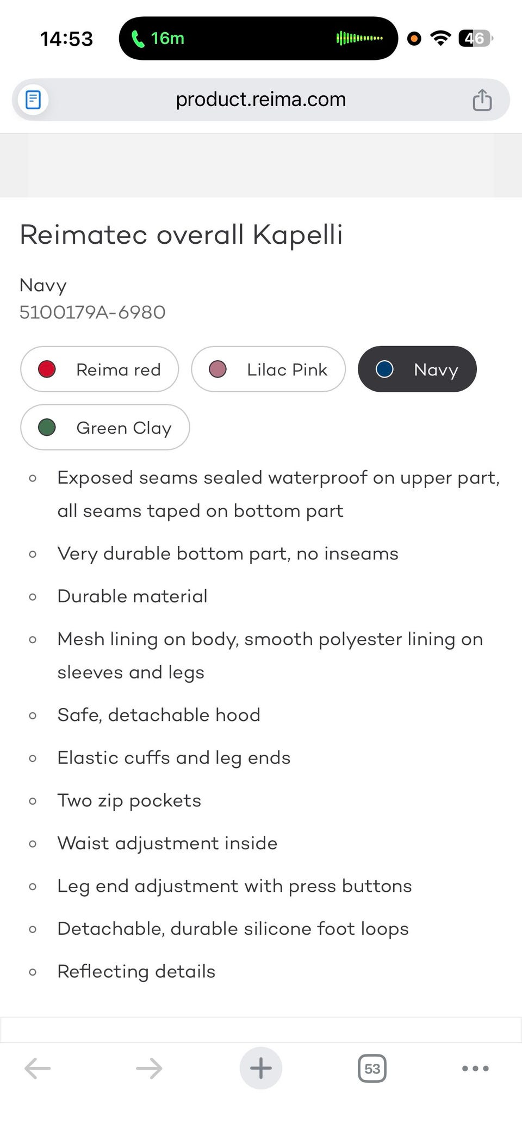Open the three-dot browser menu
Image resolution: width=522 pixels, height=1135 pixels.
[x=475, y=1069]
